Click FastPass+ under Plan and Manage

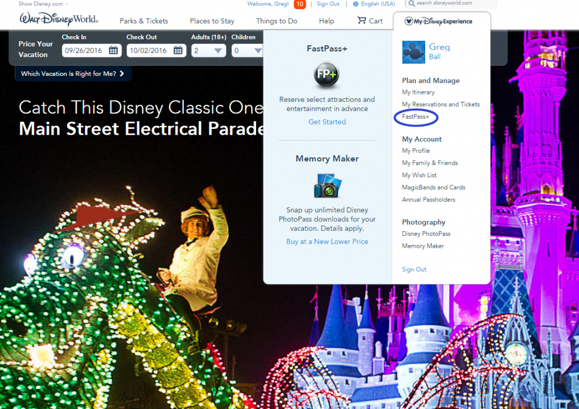[416, 117]
